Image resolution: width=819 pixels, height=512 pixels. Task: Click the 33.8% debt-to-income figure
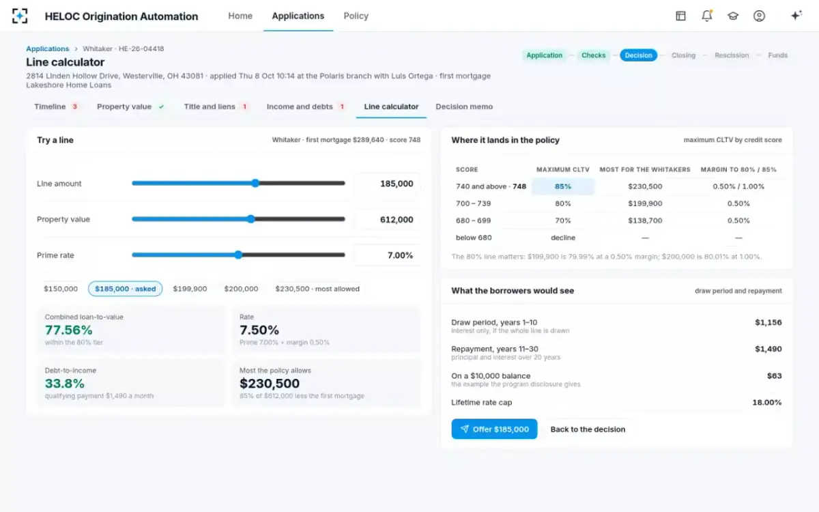(x=65, y=384)
